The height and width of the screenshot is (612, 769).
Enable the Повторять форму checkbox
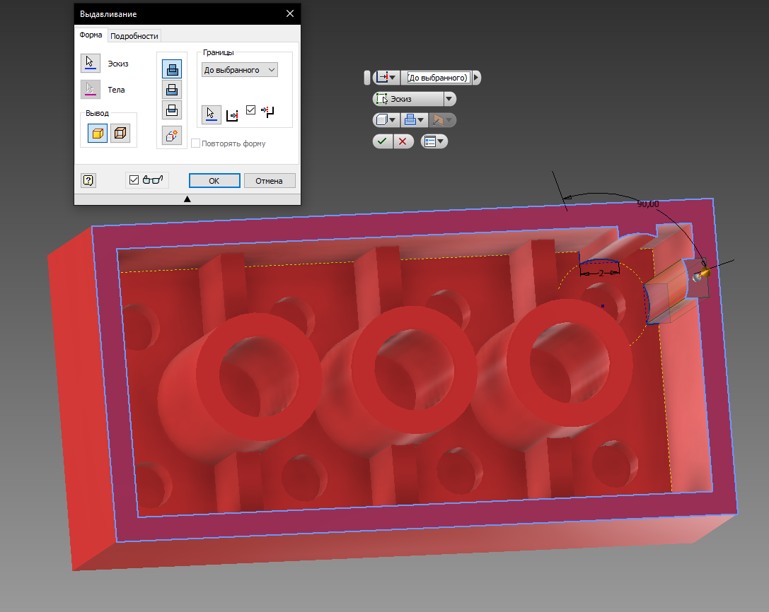pyautogui.click(x=196, y=143)
